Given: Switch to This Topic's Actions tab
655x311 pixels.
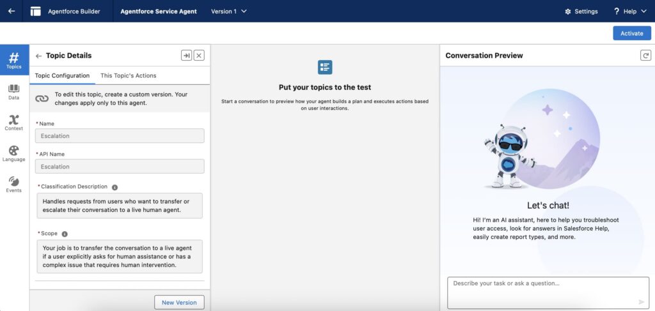Looking at the screenshot, I should (128, 75).
